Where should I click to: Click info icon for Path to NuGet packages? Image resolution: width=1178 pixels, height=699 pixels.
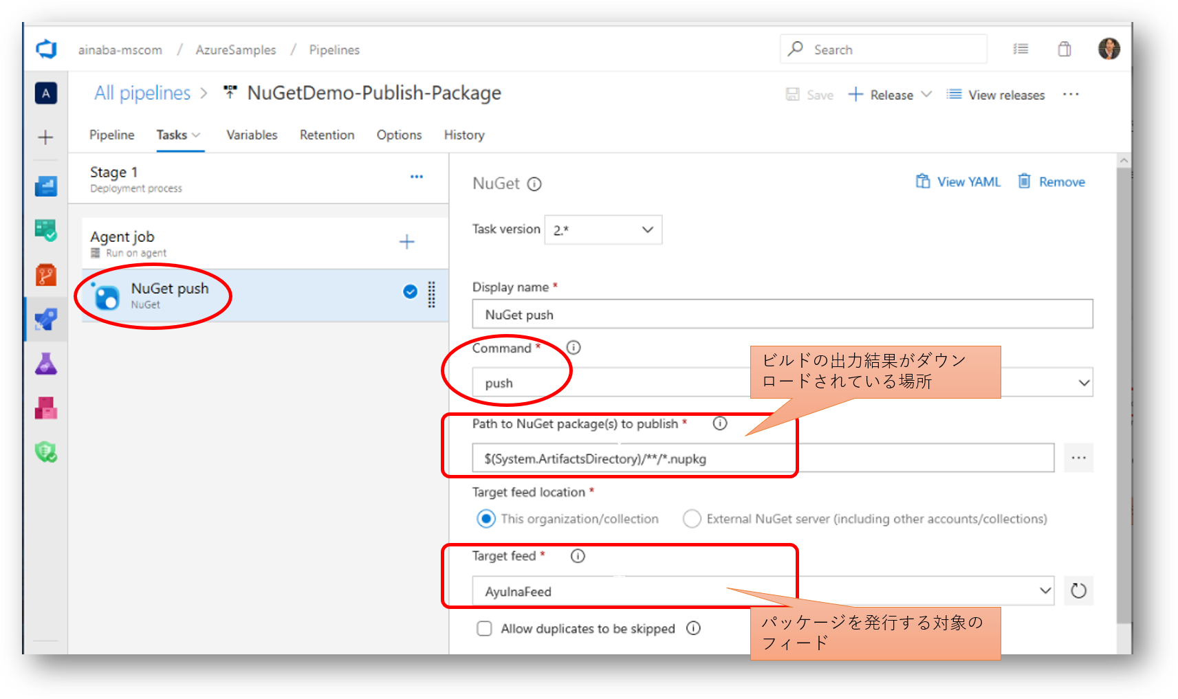720,423
